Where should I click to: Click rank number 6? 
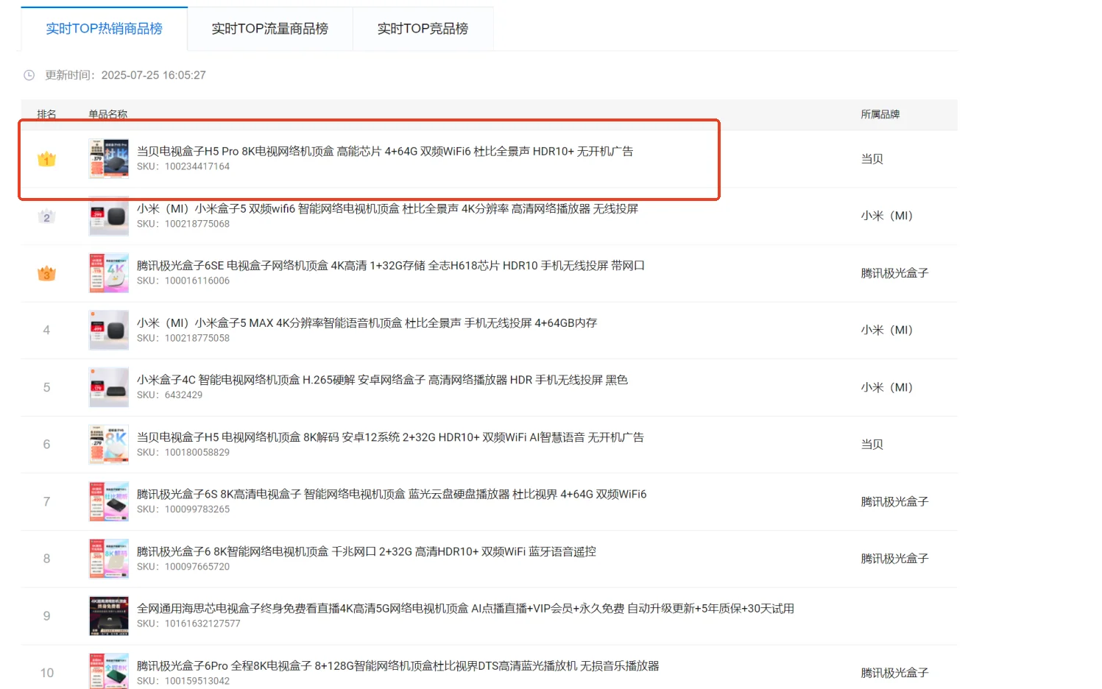tap(46, 445)
